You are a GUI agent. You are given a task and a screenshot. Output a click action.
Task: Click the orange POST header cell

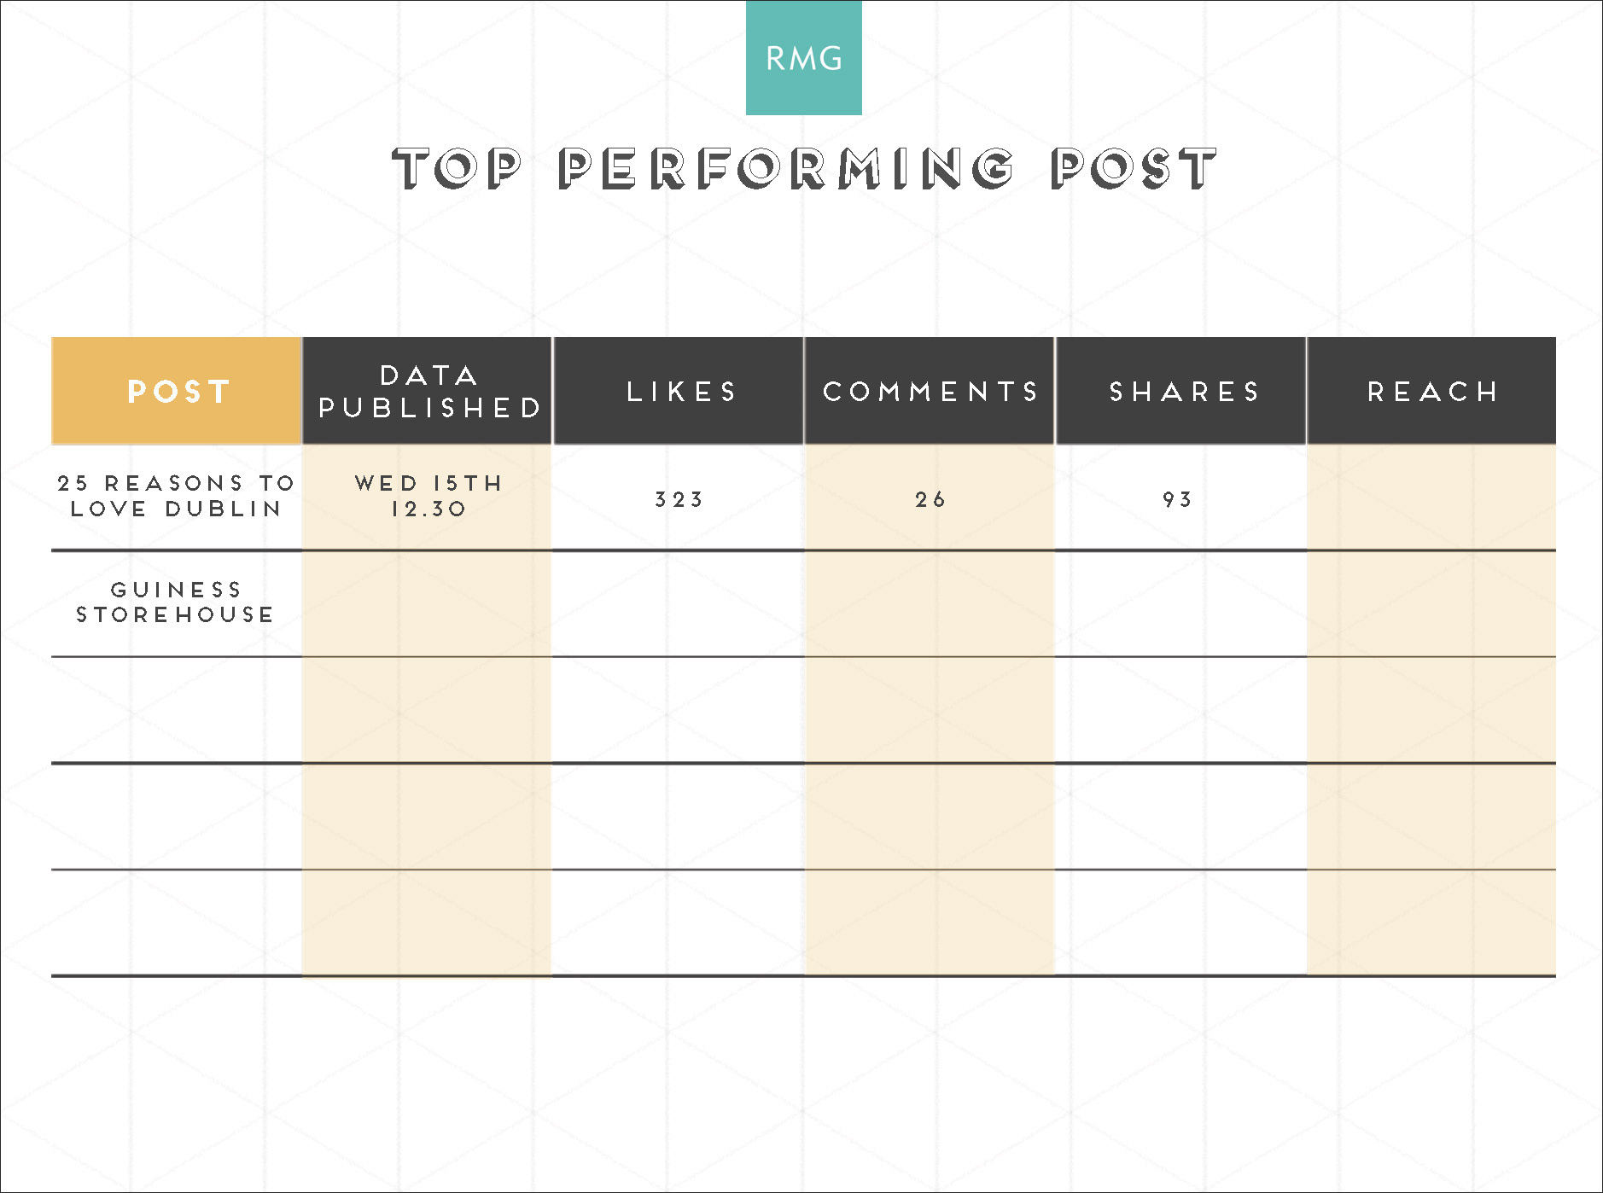[177, 391]
